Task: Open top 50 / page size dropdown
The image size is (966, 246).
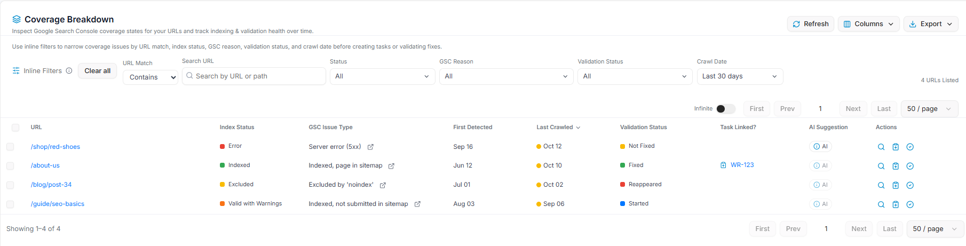Action: click(x=929, y=109)
